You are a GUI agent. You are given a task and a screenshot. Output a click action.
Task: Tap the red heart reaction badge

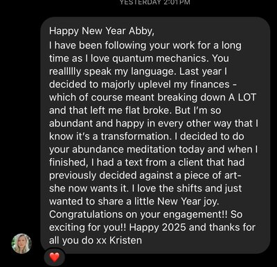(55, 257)
